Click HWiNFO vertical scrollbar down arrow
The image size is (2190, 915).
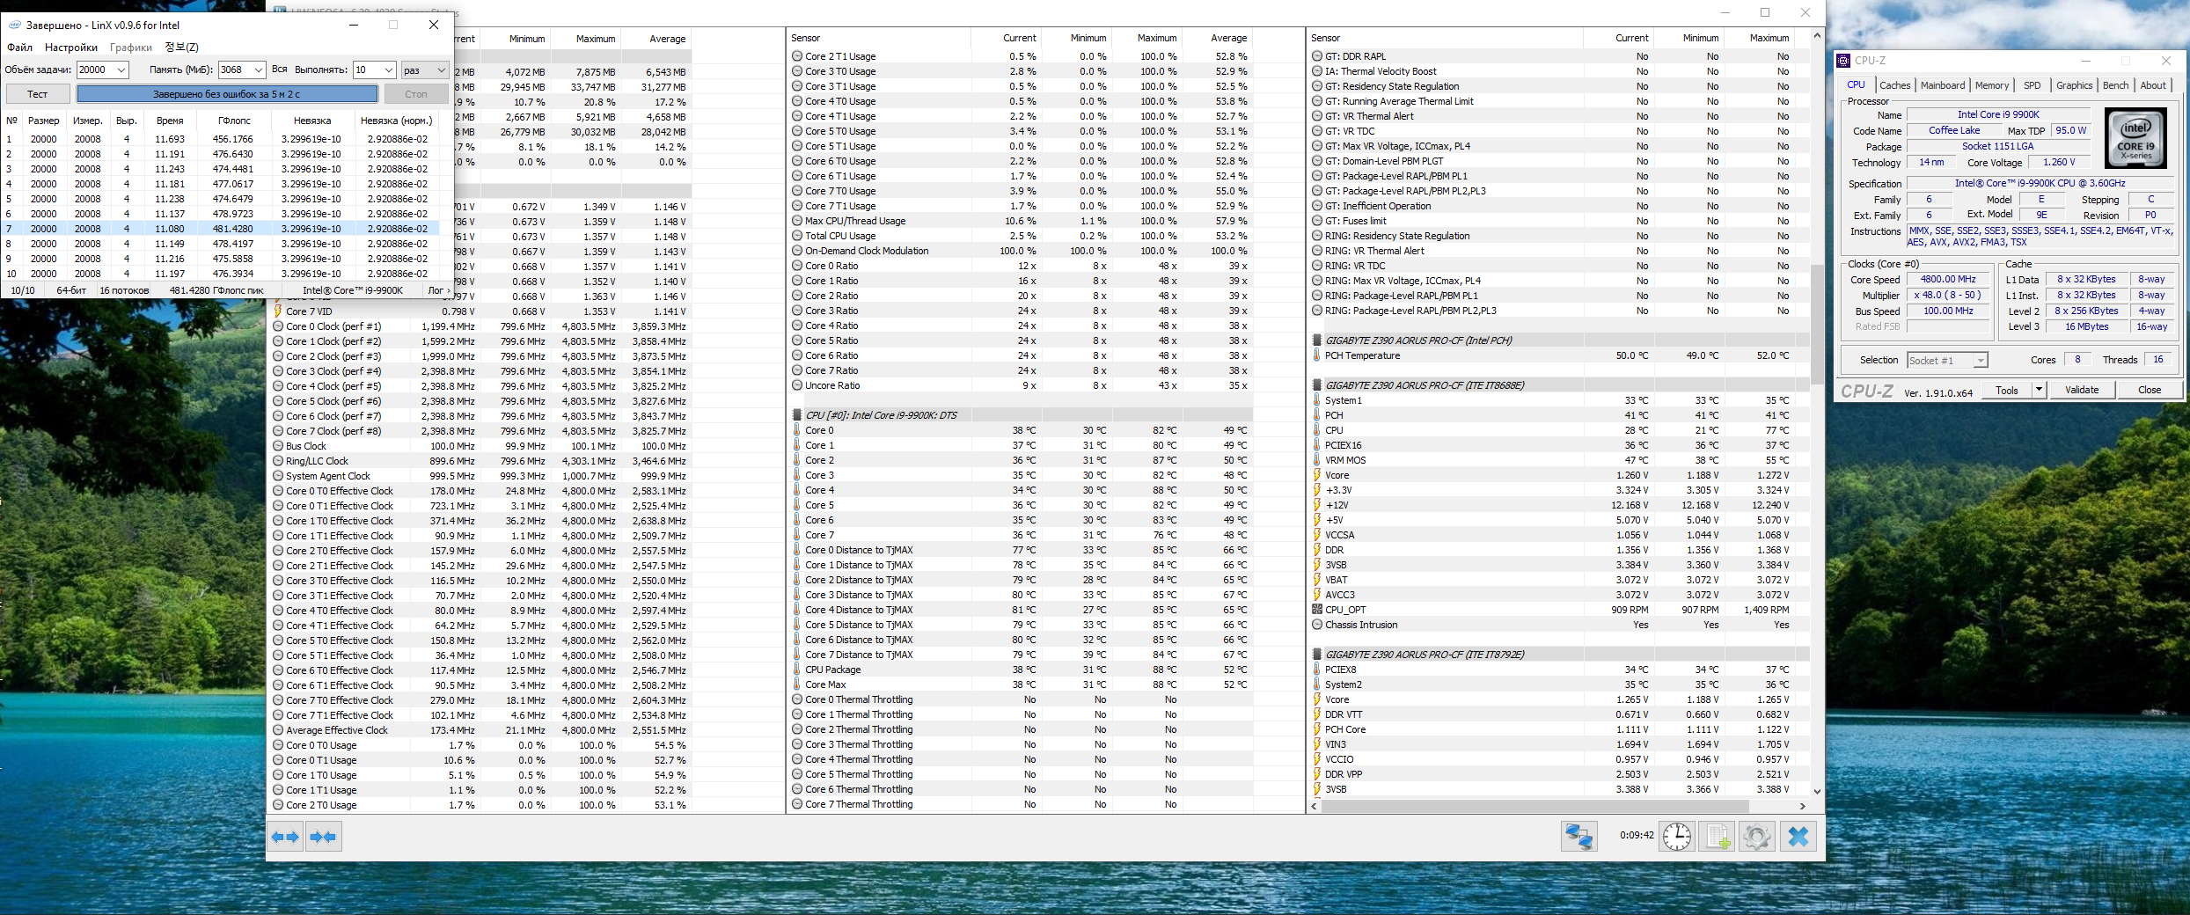pyautogui.click(x=1817, y=791)
